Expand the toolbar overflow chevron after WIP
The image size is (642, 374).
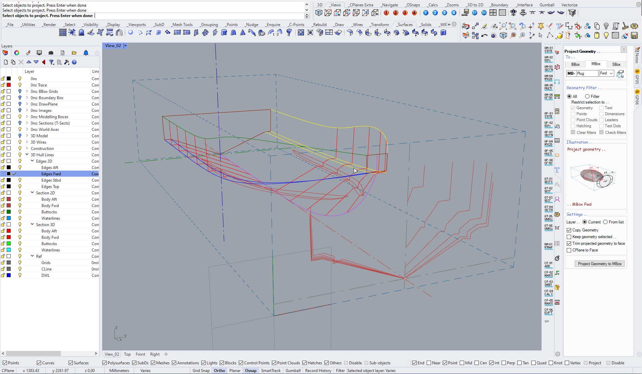tap(449, 24)
